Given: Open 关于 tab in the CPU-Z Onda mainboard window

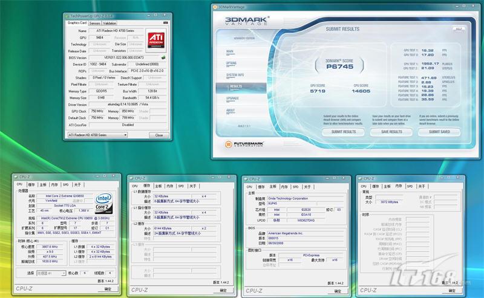Looking at the screenshot, I should [307, 187].
